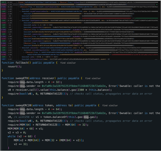Viewport: 161px width, 151px height.
Task: Collapse the GnosisSafe.executeDelegateCall node
Action: click(22, 50)
